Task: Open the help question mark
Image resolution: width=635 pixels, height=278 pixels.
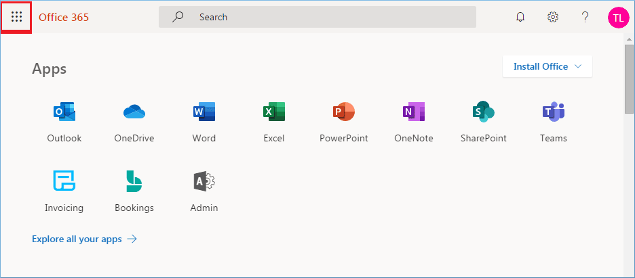Action: tap(585, 17)
